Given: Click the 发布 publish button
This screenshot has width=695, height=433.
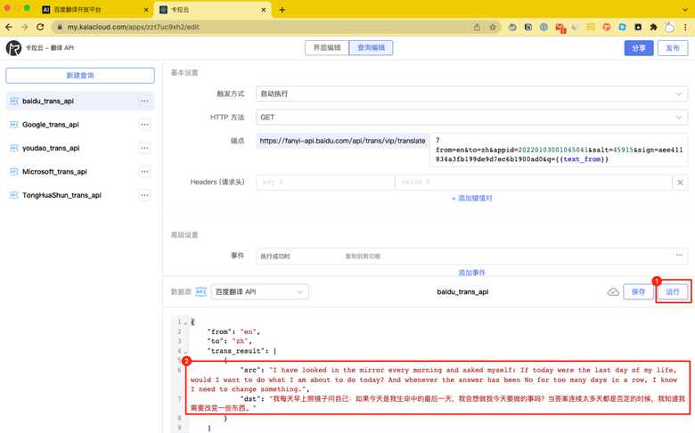Looking at the screenshot, I should point(673,48).
